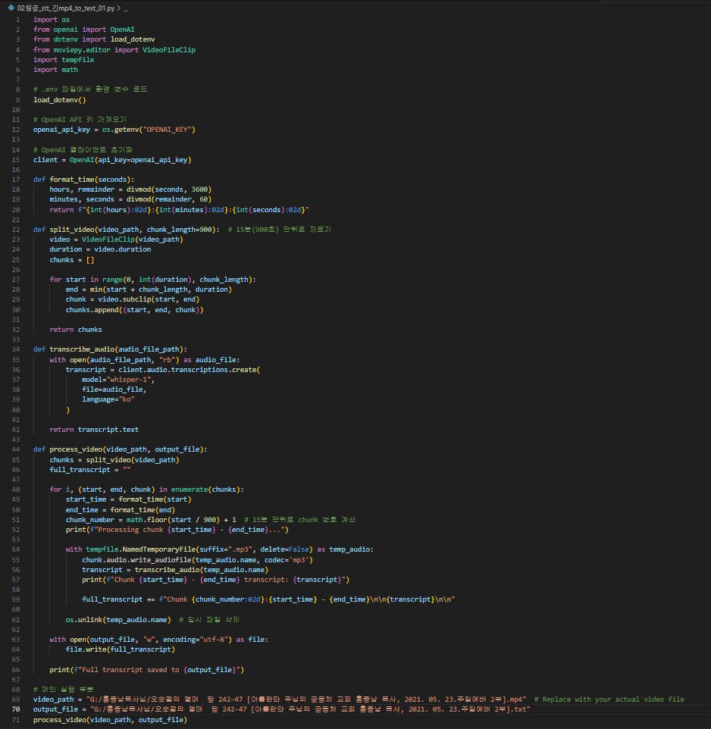Click 'OpenAI' in the openai import line
Viewport: 711px width, 729px height.
122,30
